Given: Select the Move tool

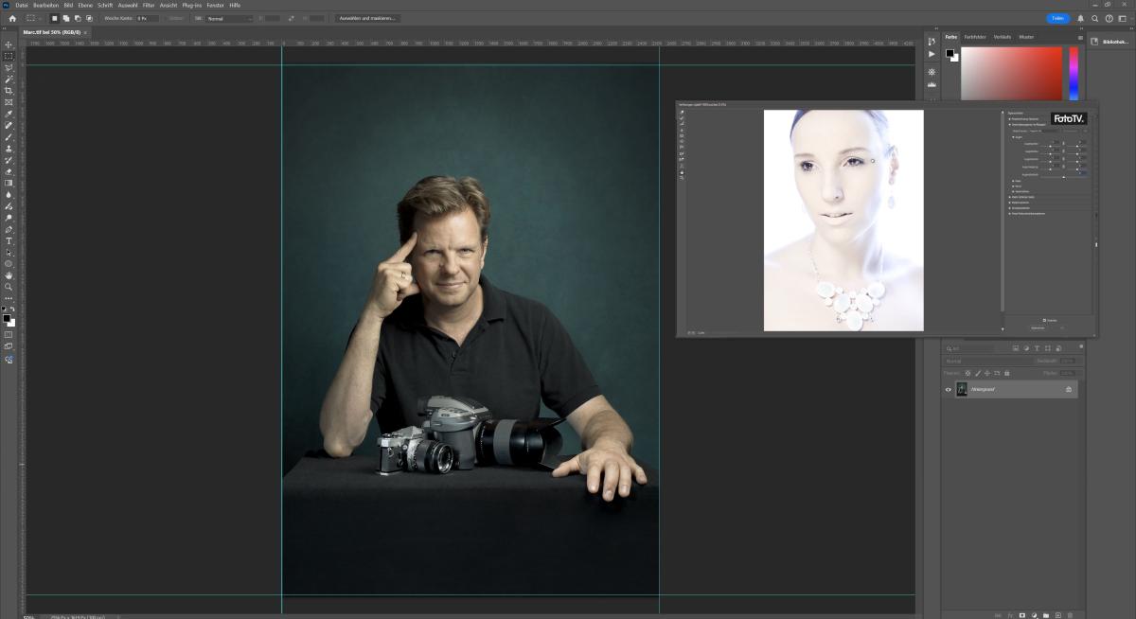Looking at the screenshot, I should click(9, 44).
